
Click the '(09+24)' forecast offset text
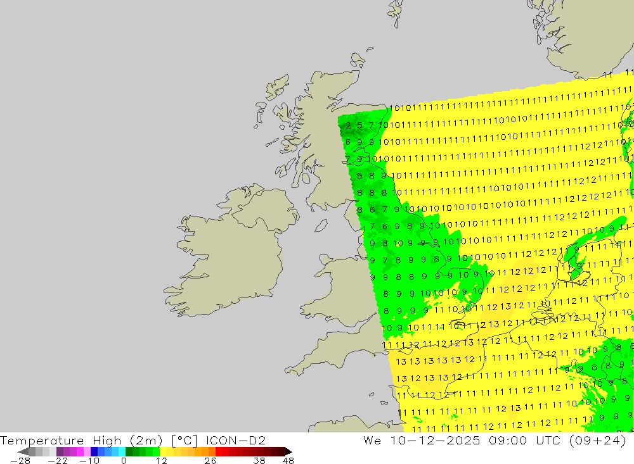pos(597,440)
